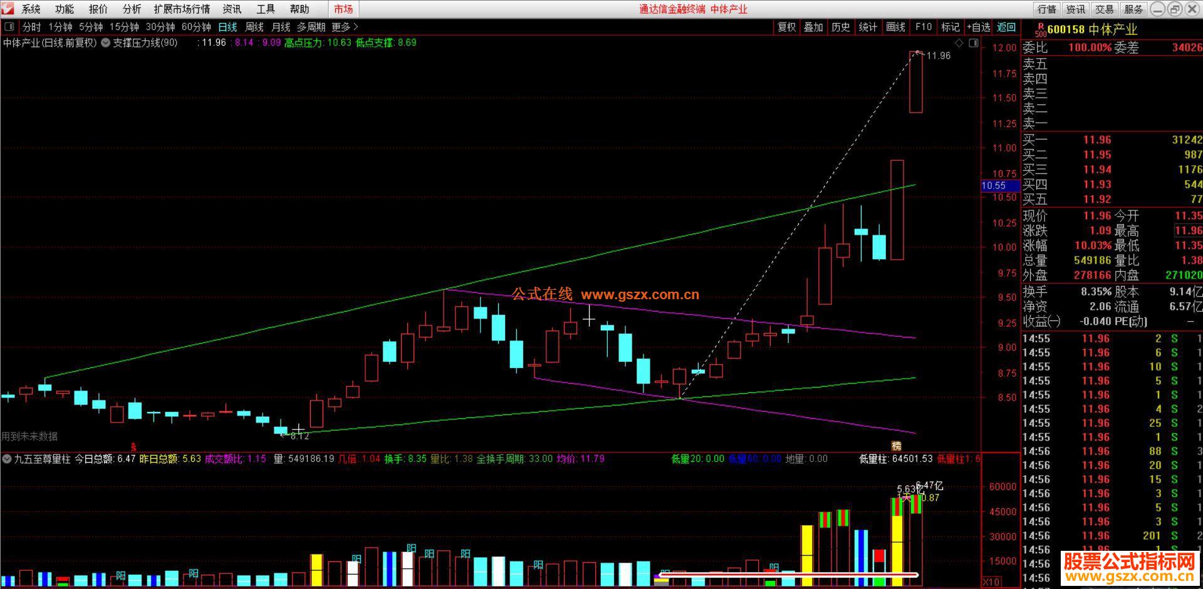Switch to the 30分钟 period
This screenshot has width=1203, height=589.
click(x=160, y=27)
